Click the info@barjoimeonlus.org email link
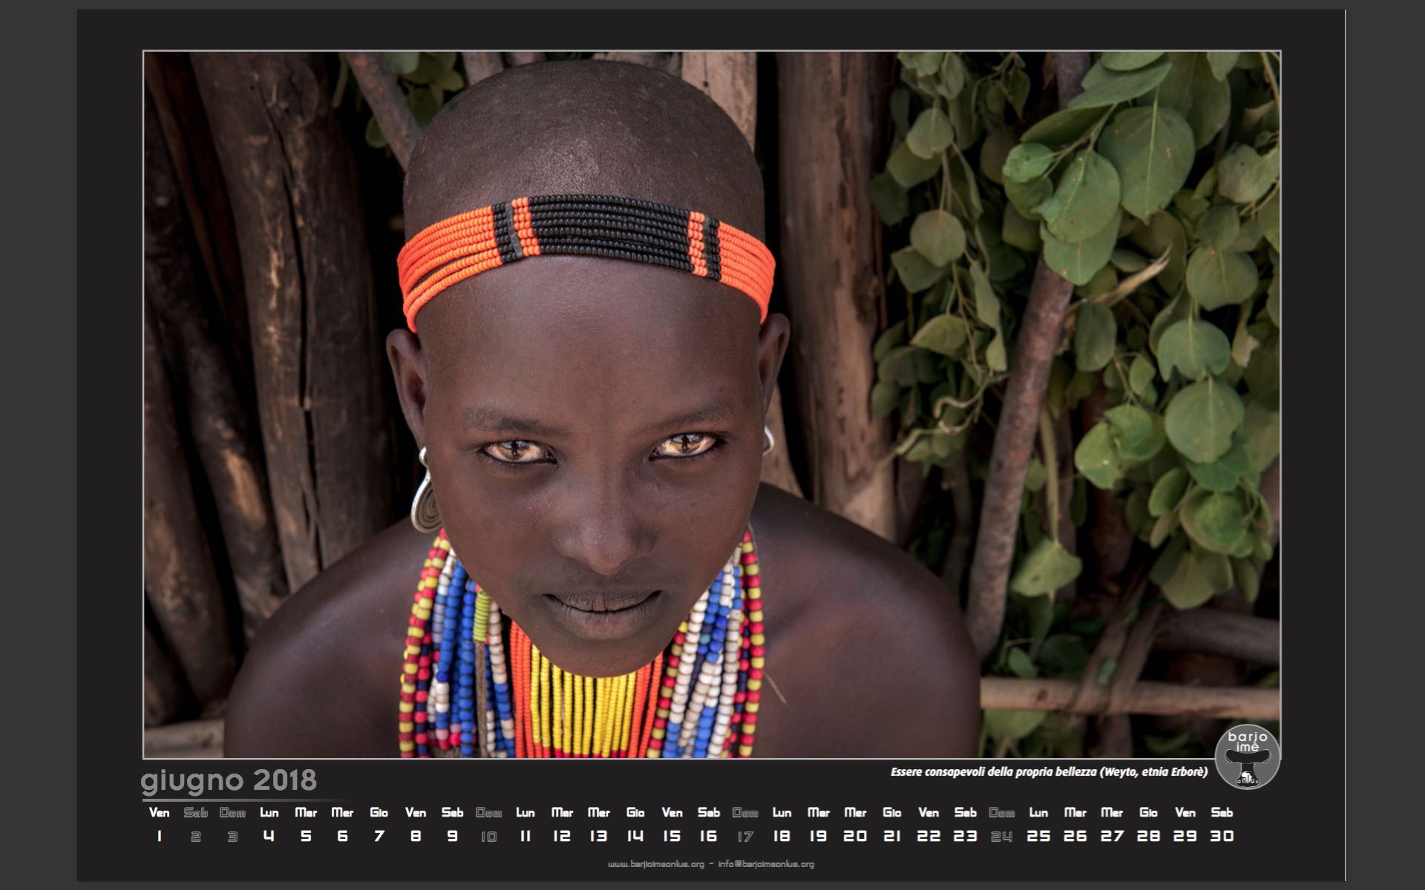Screen dimensions: 1425x890 [x=765, y=864]
